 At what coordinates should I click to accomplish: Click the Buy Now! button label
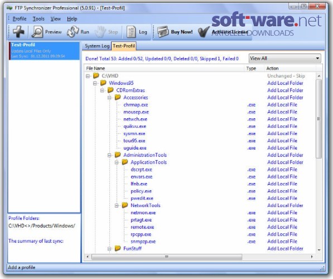pyautogui.click(x=182, y=32)
